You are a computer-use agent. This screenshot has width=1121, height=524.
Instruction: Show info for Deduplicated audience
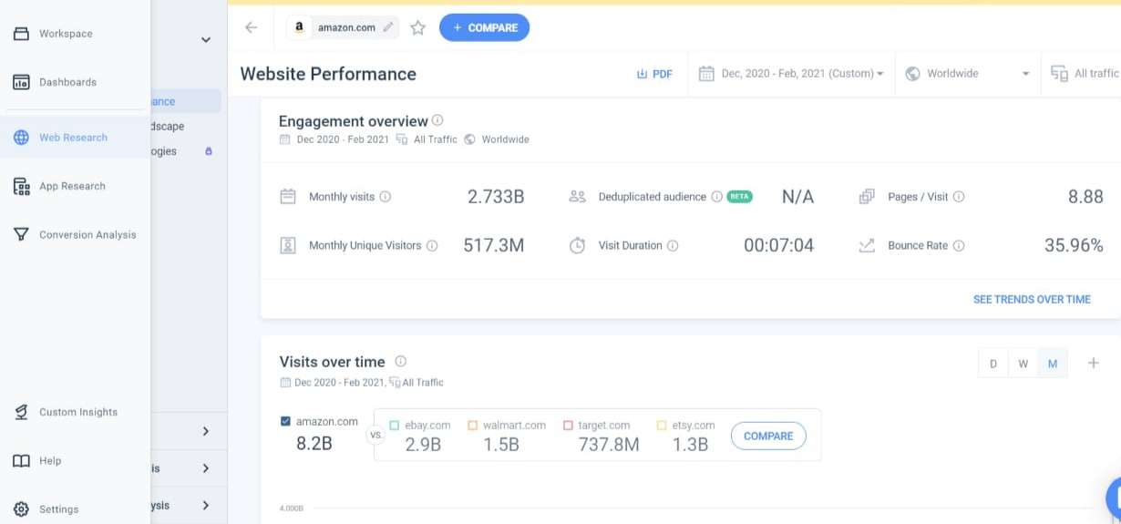point(716,197)
